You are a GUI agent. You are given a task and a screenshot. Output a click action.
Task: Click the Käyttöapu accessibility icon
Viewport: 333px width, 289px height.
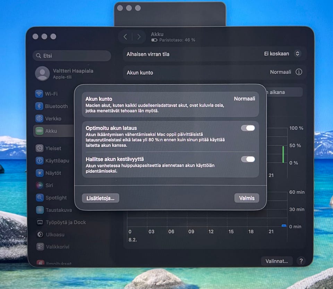pos(40,160)
